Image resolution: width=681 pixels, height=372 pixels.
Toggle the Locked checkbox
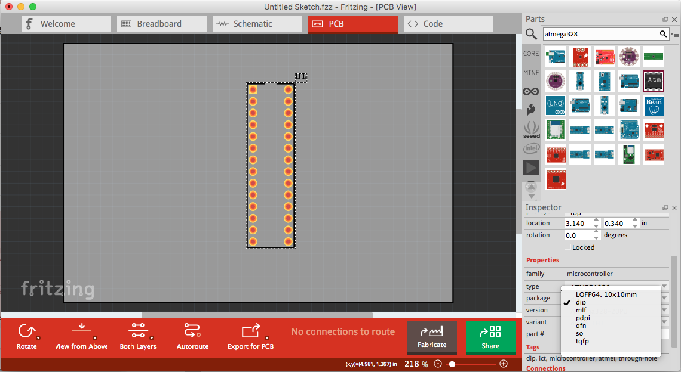[x=567, y=247]
